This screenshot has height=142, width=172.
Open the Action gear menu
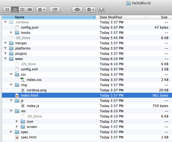coord(90,10)
